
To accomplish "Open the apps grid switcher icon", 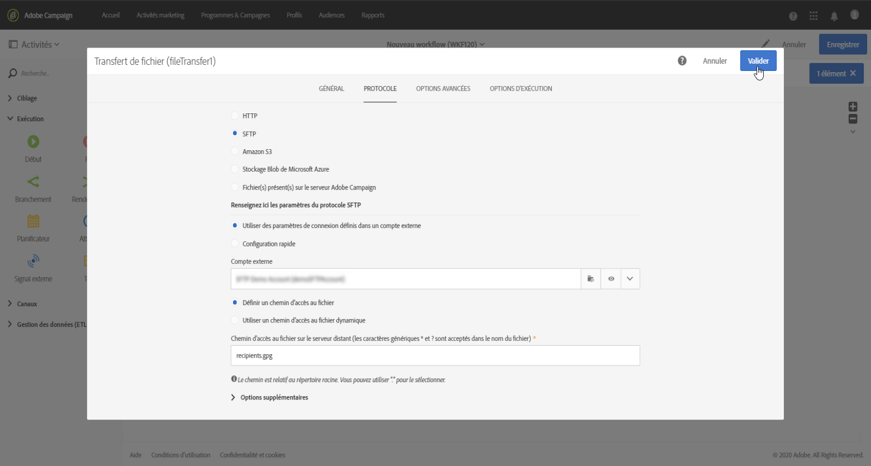I will (813, 16).
